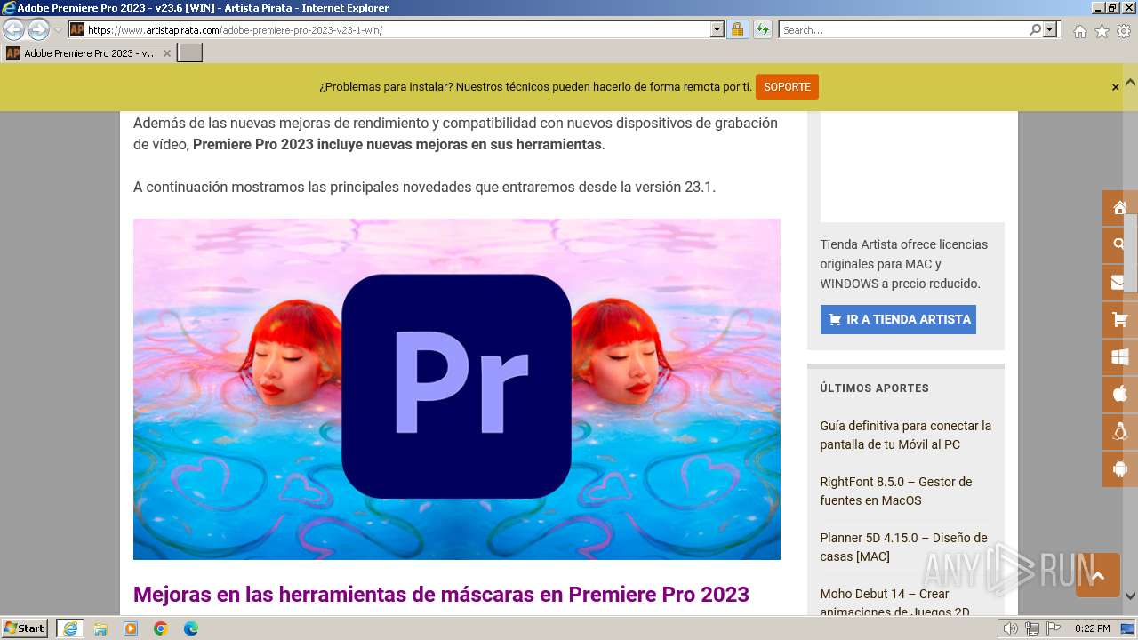Open the browser Tools gear icon
1138x640 pixels.
pos(1124,31)
